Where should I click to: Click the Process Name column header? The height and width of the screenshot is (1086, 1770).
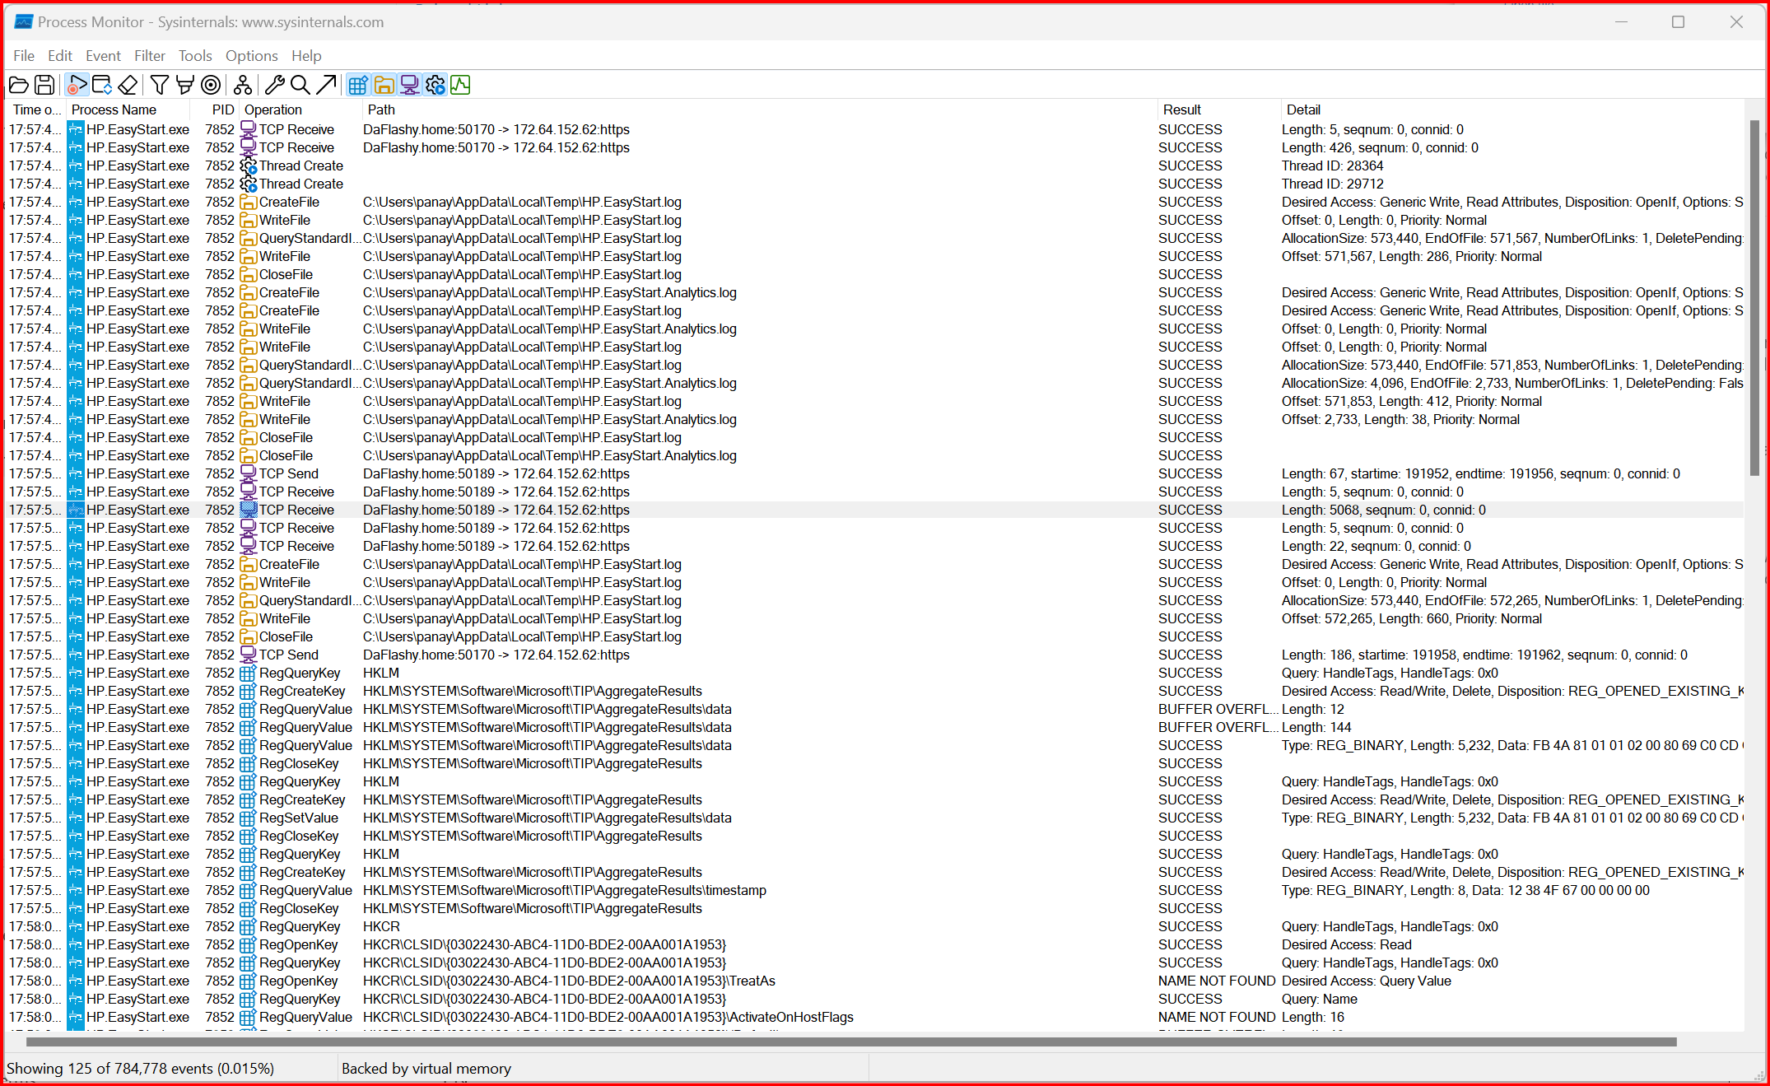click(114, 110)
